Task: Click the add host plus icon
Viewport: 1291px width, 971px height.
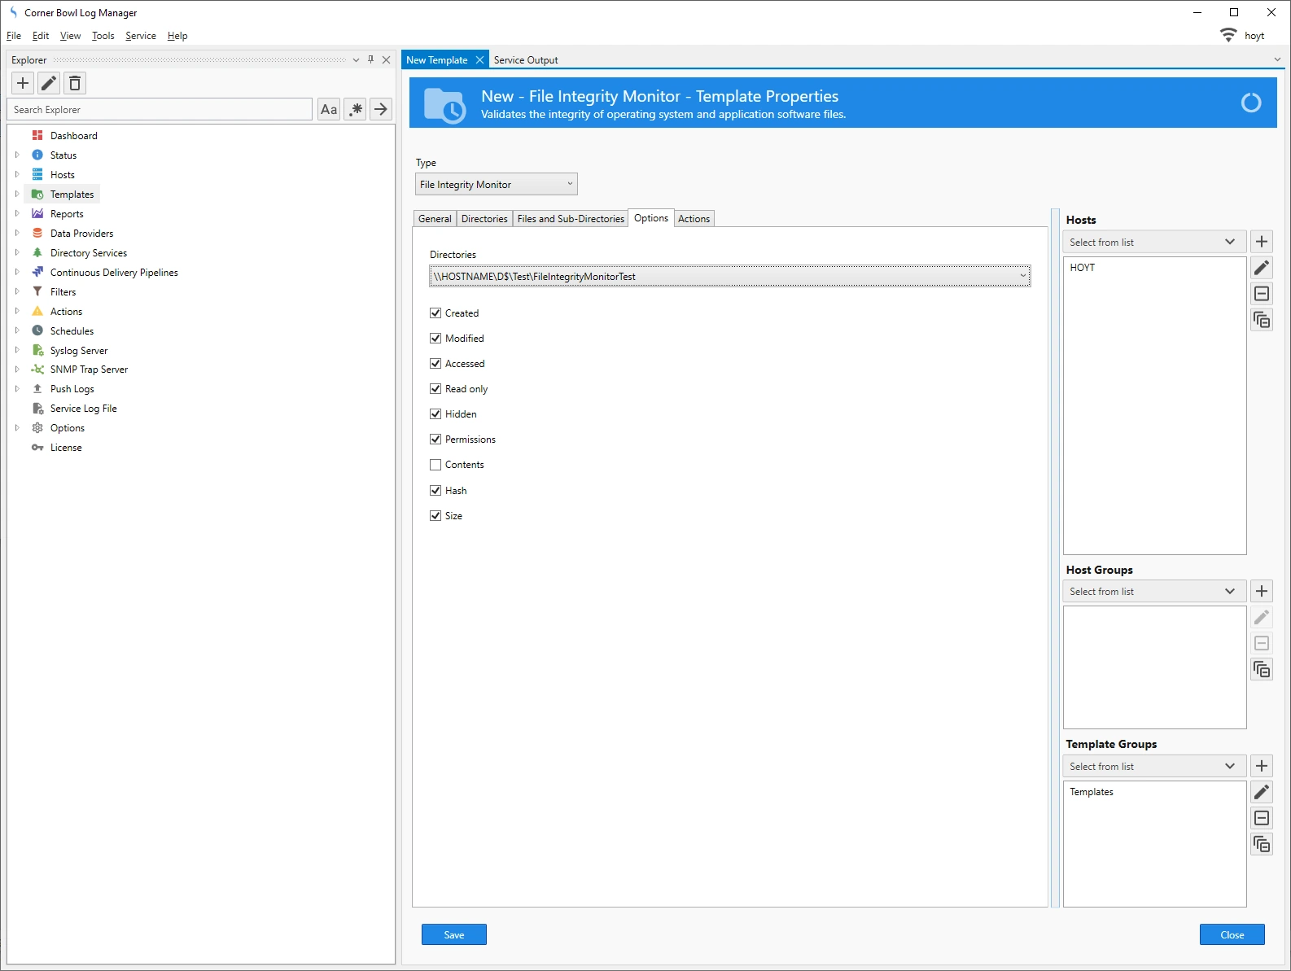Action: coord(1262,242)
